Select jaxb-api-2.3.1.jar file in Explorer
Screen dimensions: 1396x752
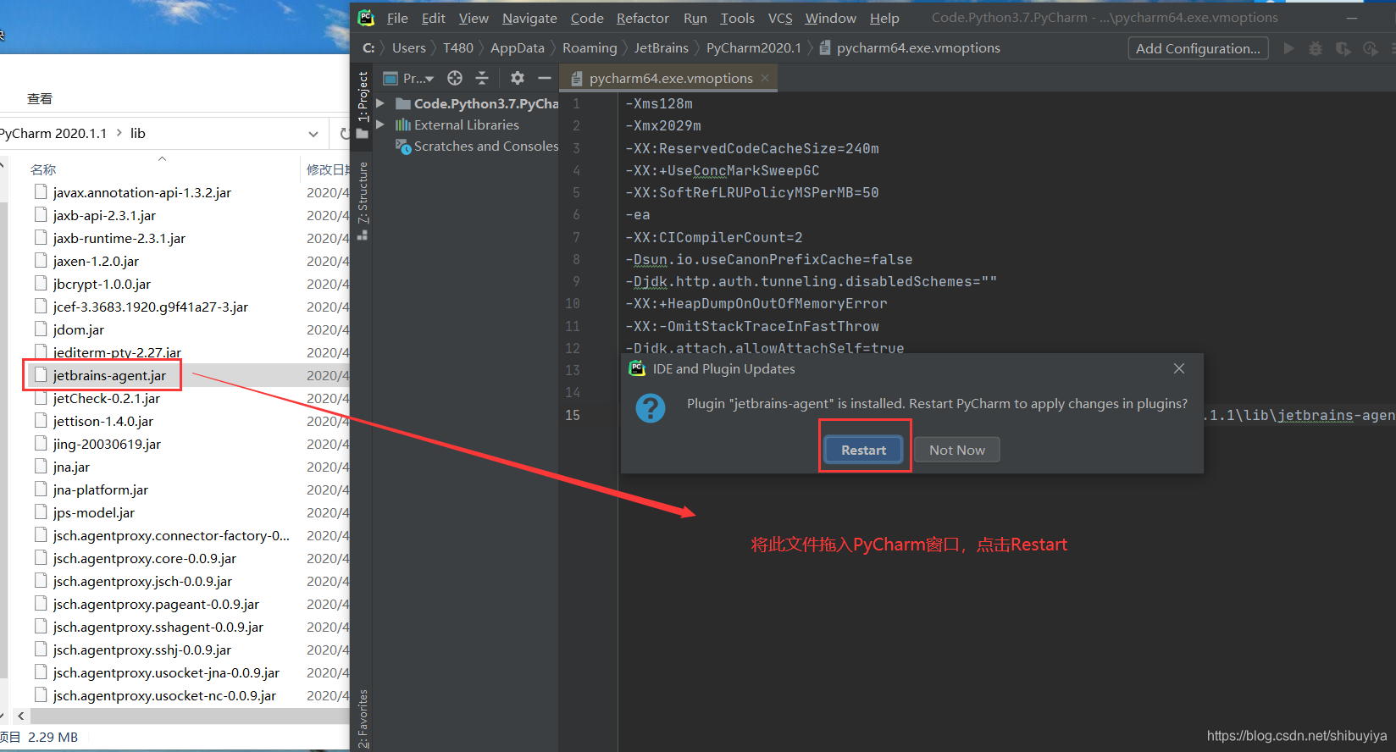[x=104, y=215]
